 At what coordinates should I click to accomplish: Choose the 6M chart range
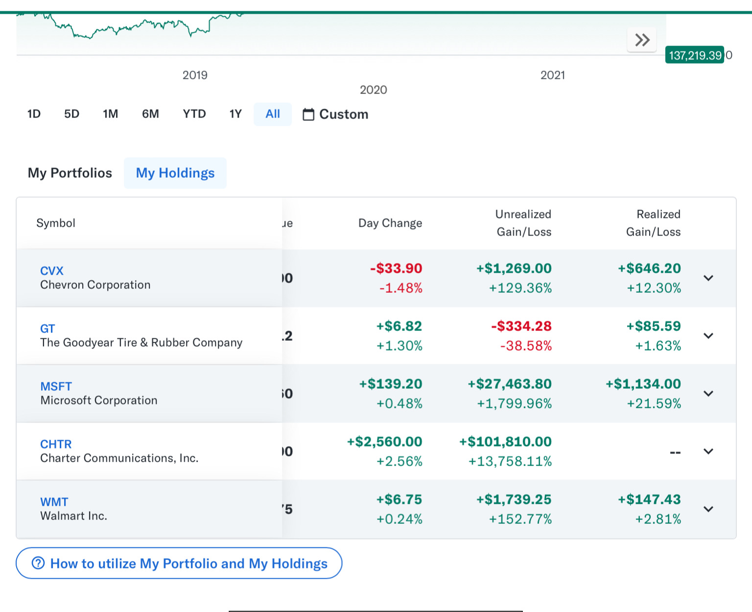tap(150, 114)
